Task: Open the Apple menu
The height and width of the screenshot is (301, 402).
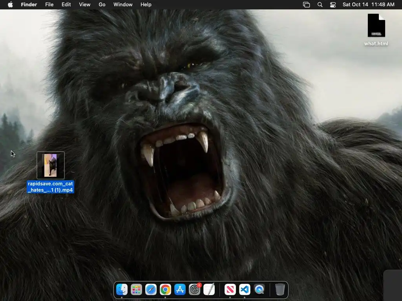Action: (10, 5)
